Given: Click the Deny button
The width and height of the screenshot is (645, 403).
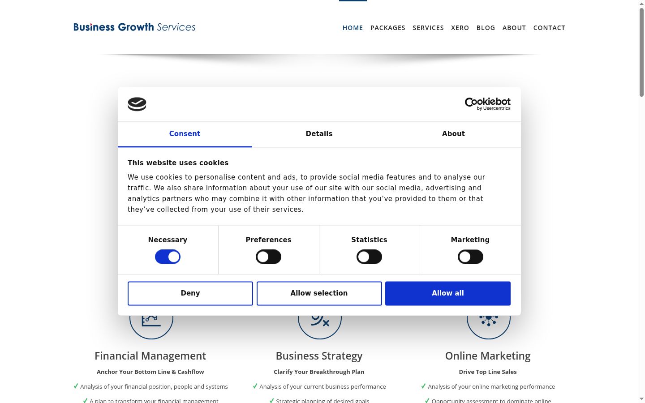Looking at the screenshot, I should click(190, 293).
